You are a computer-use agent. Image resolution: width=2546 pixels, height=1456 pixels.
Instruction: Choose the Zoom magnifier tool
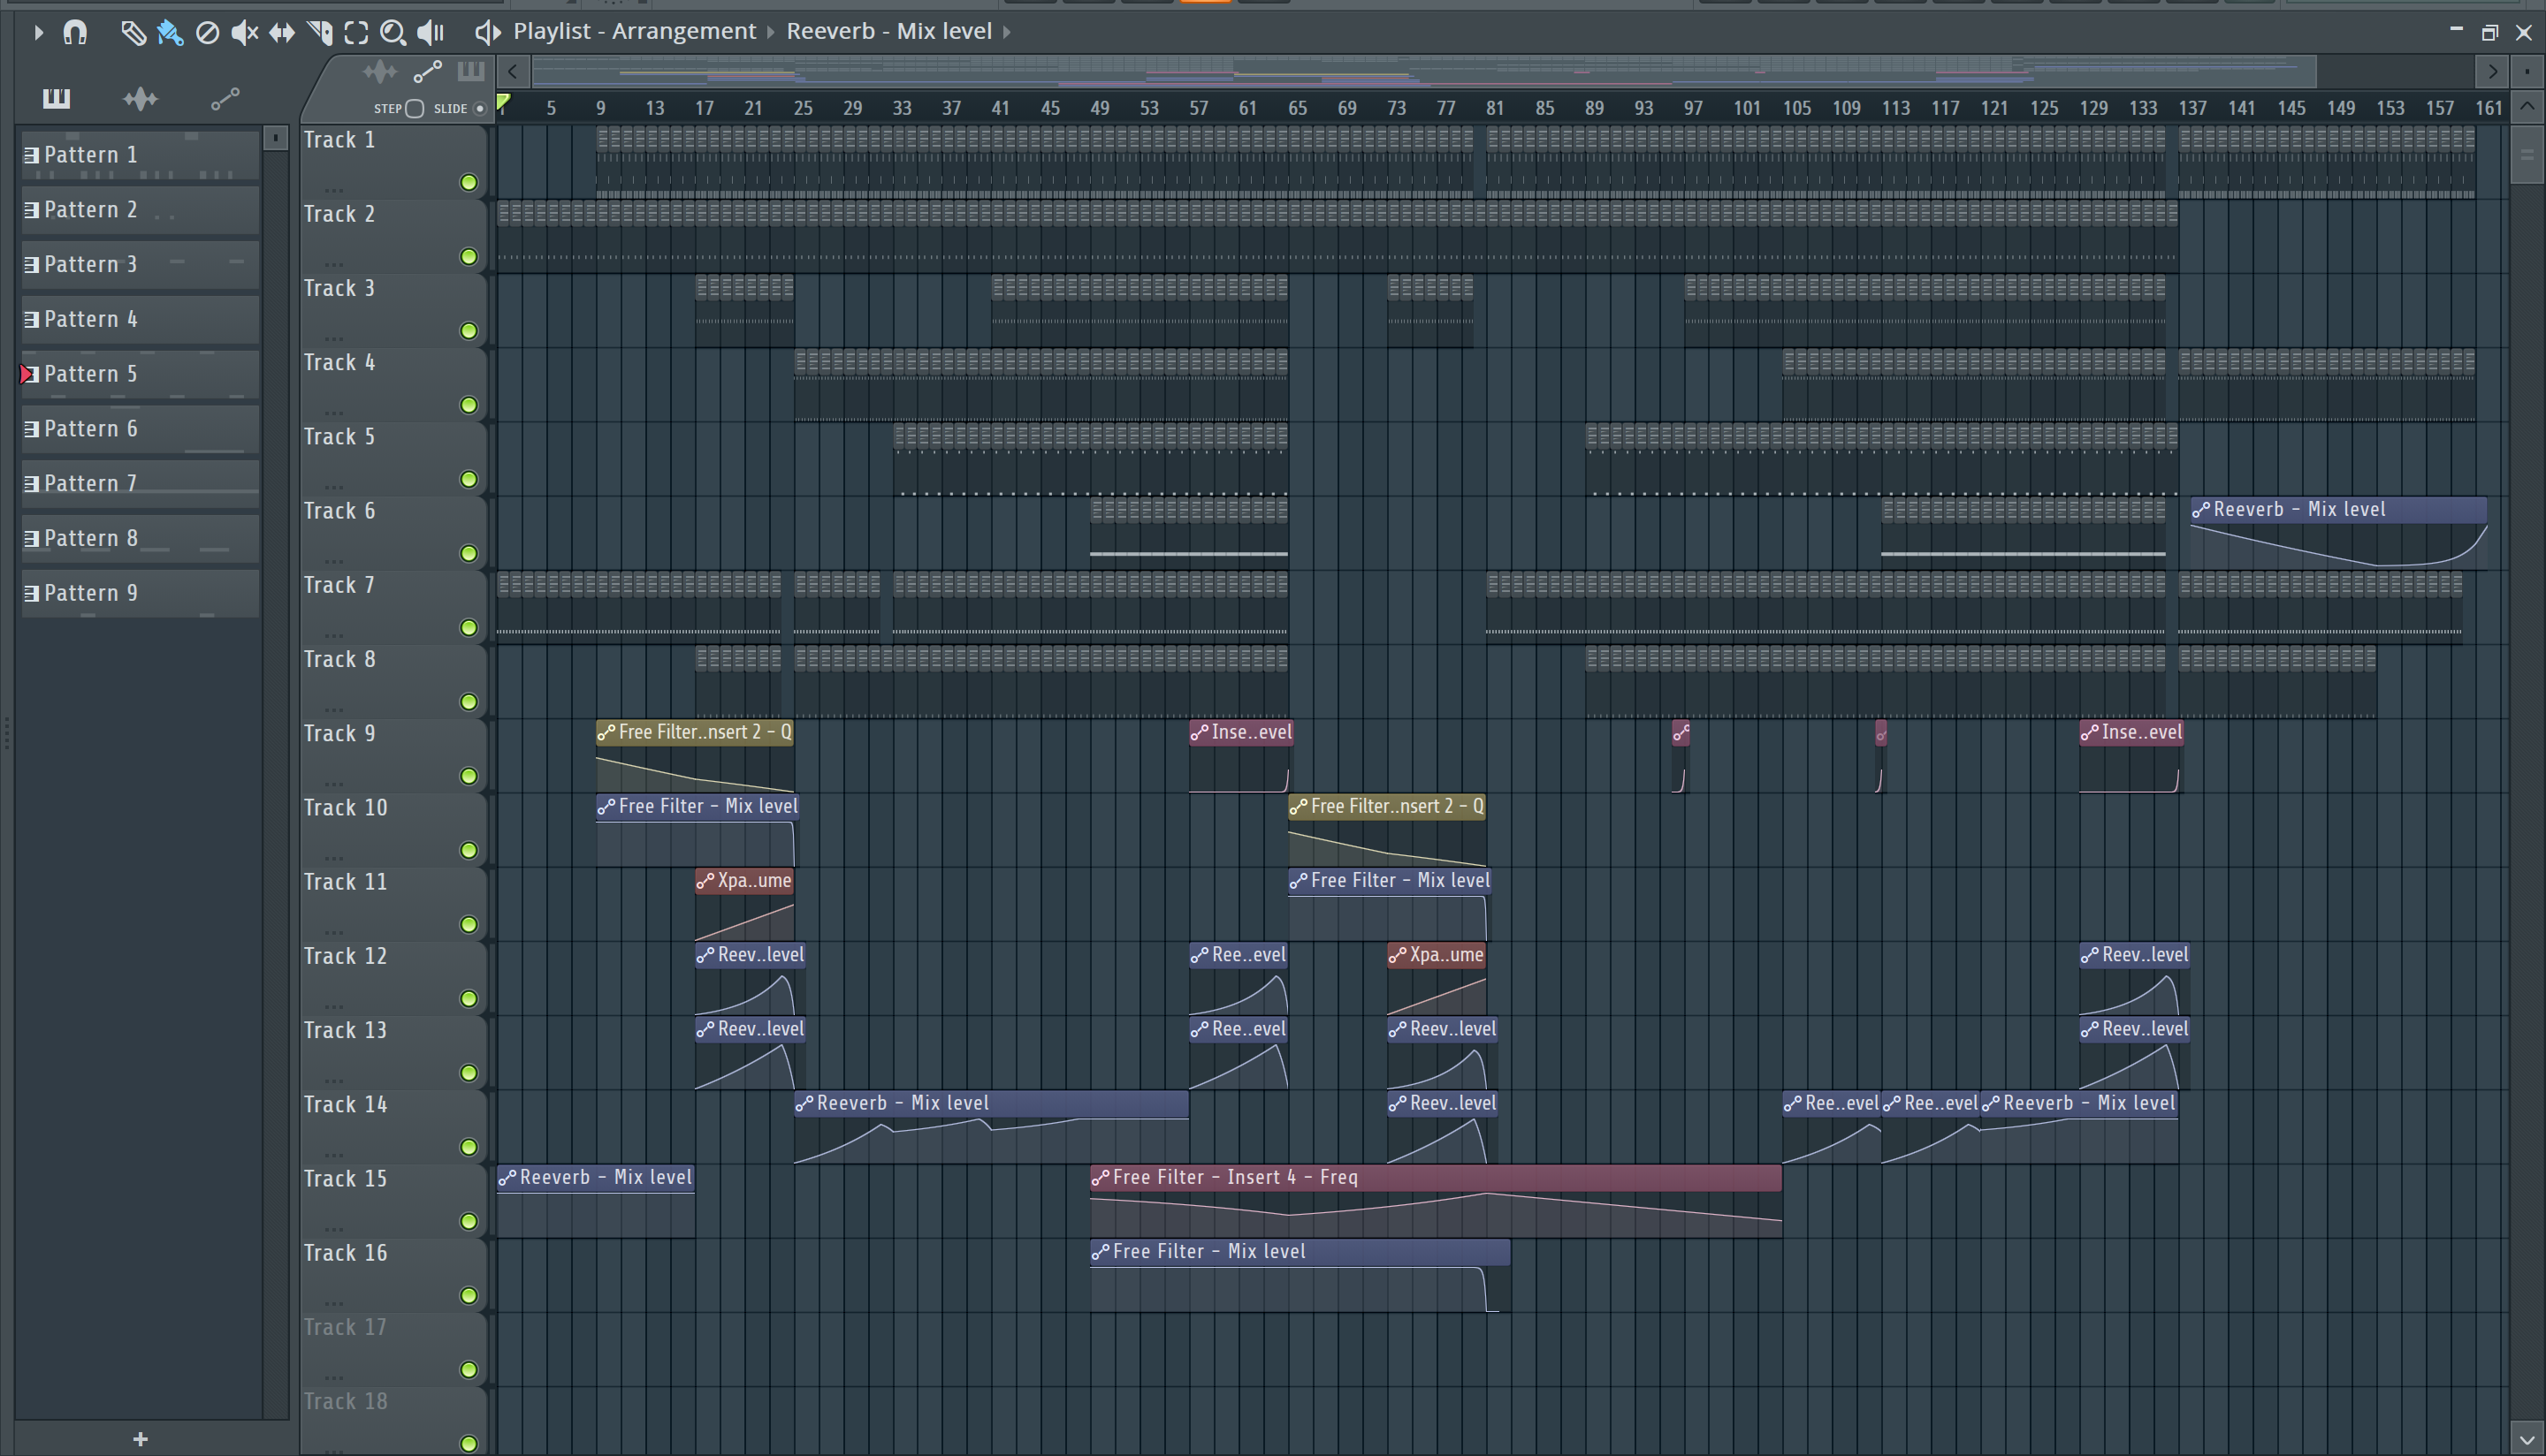click(x=393, y=32)
